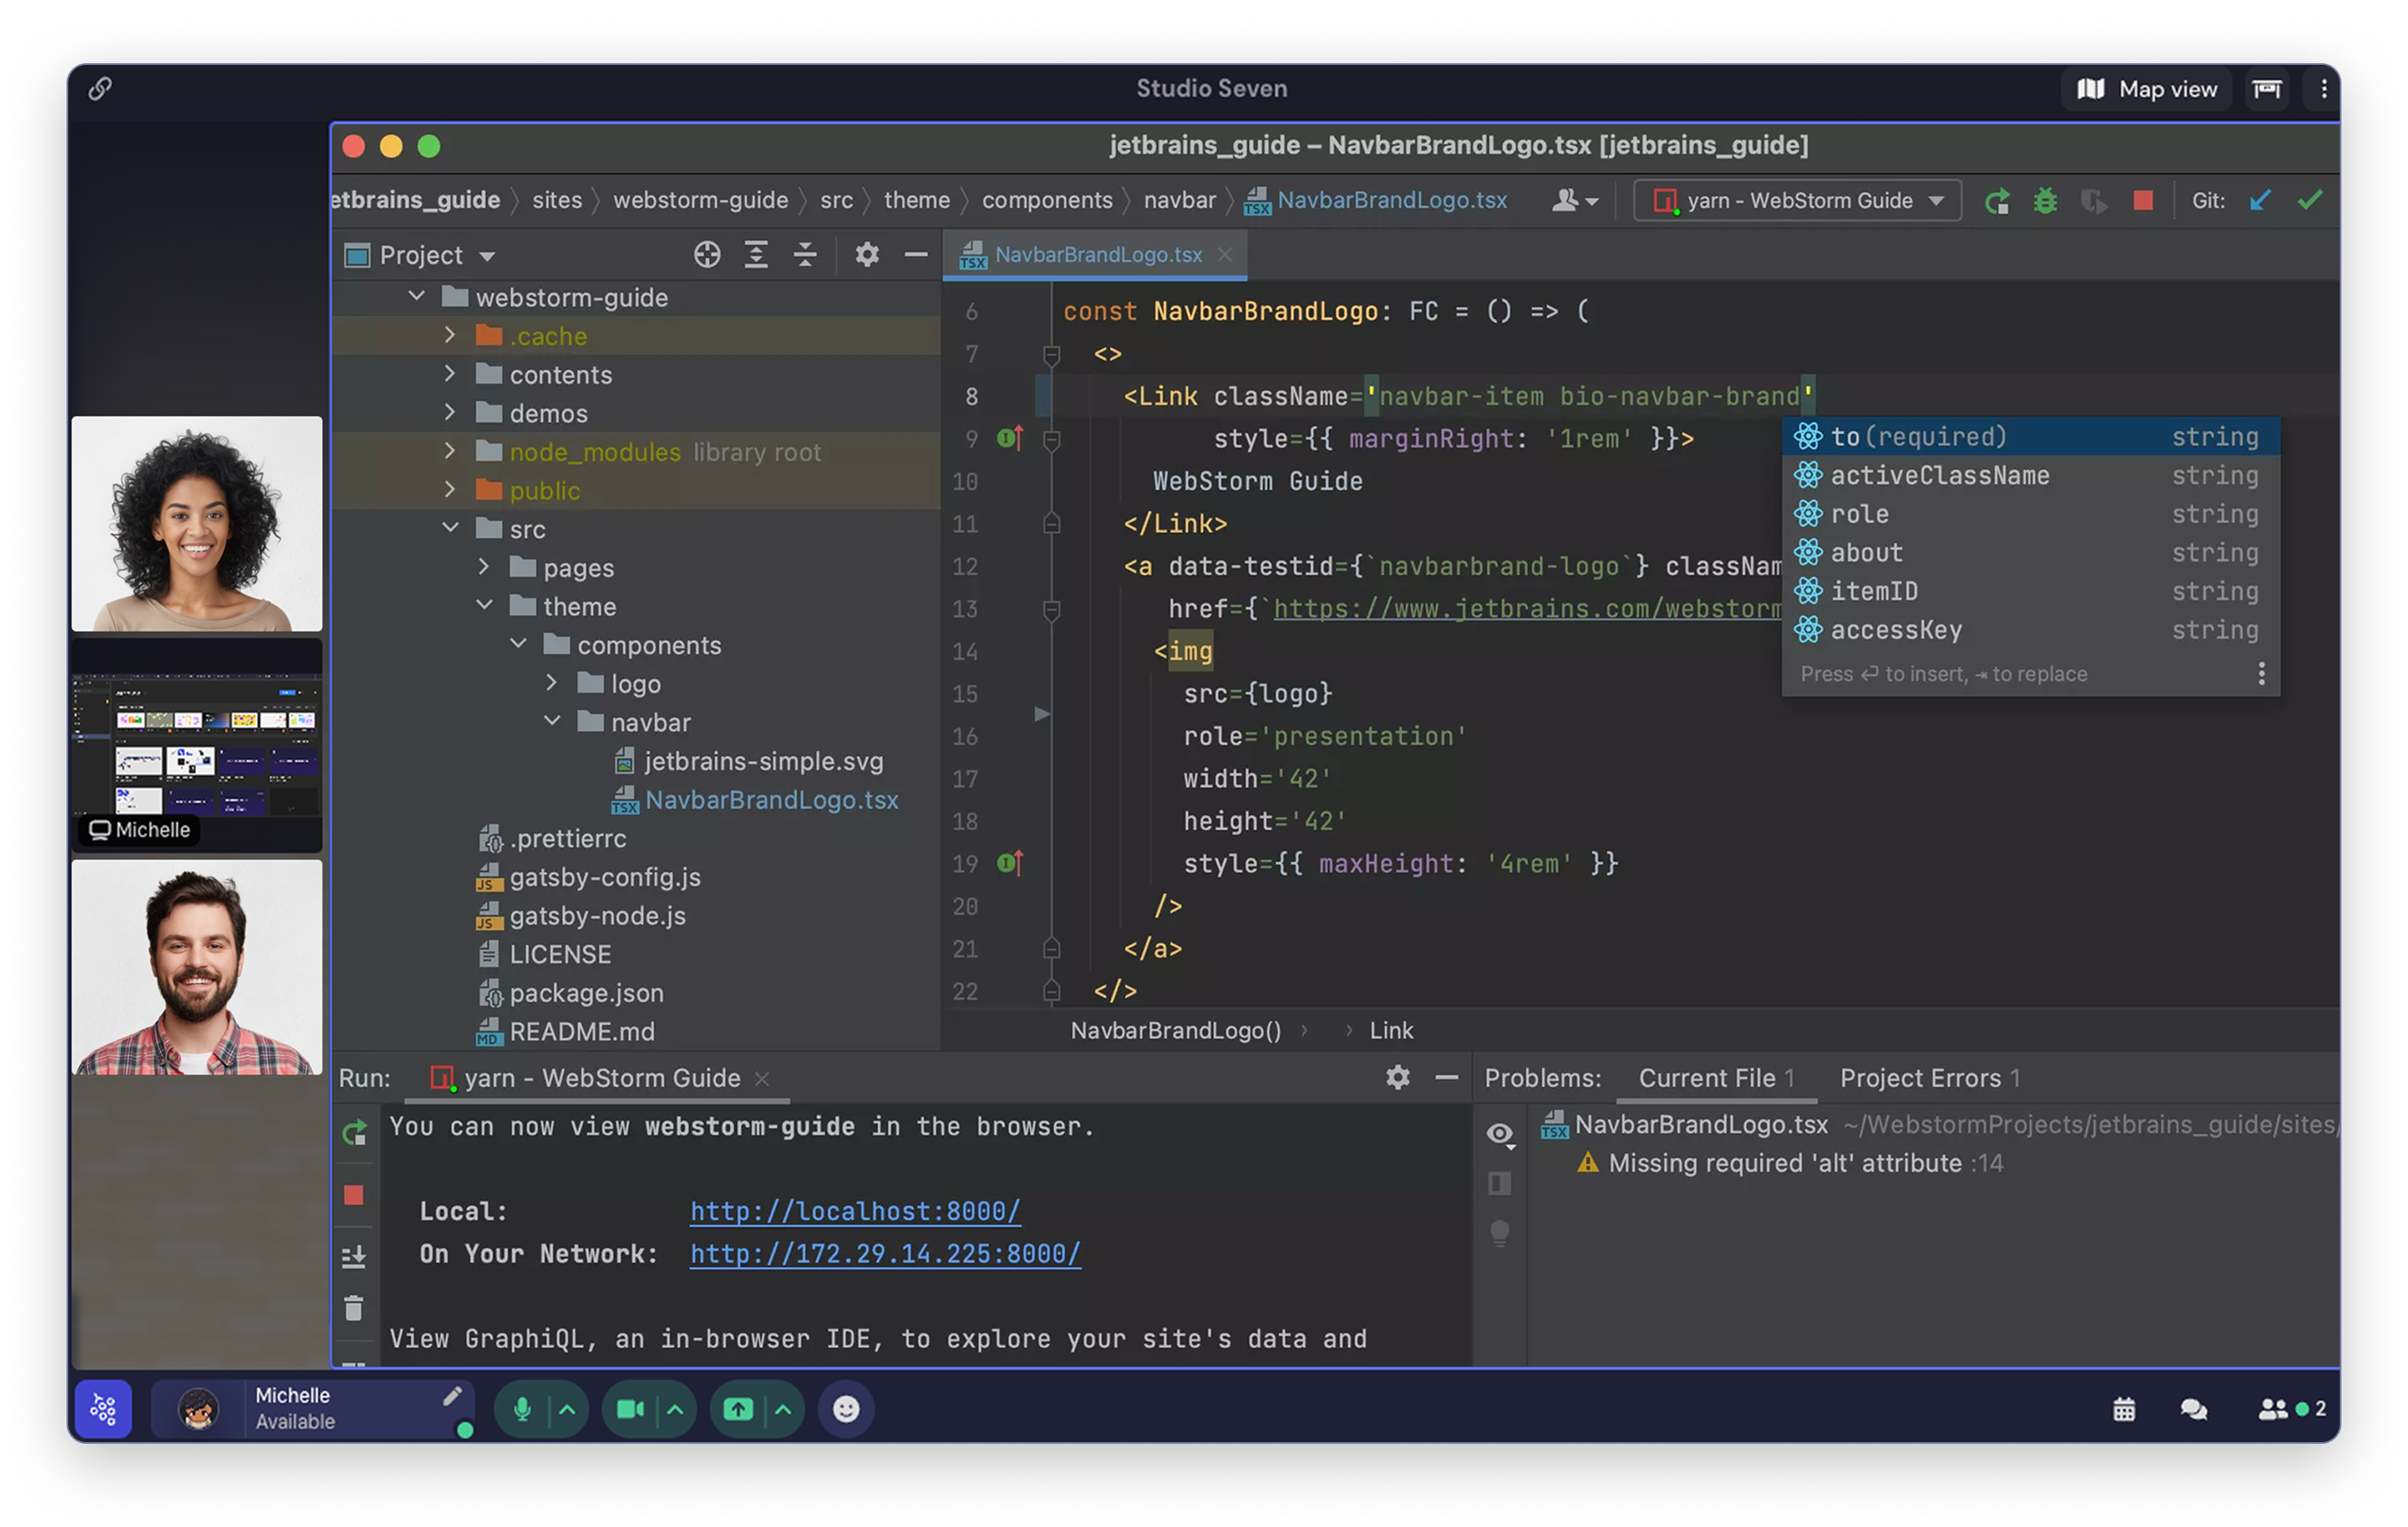
Task: Select gatsby-config.js file
Action: tap(604, 877)
